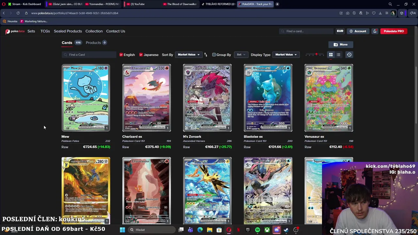Switch to Products tab

click(x=96, y=43)
